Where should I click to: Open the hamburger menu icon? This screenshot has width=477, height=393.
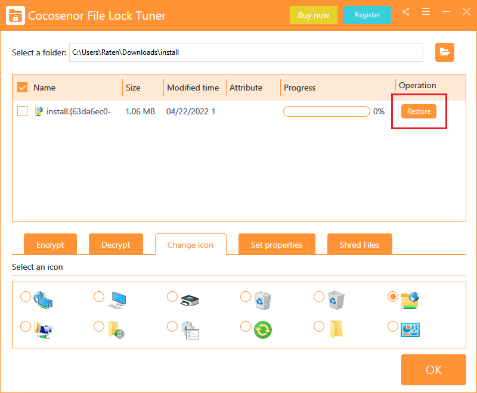point(426,12)
